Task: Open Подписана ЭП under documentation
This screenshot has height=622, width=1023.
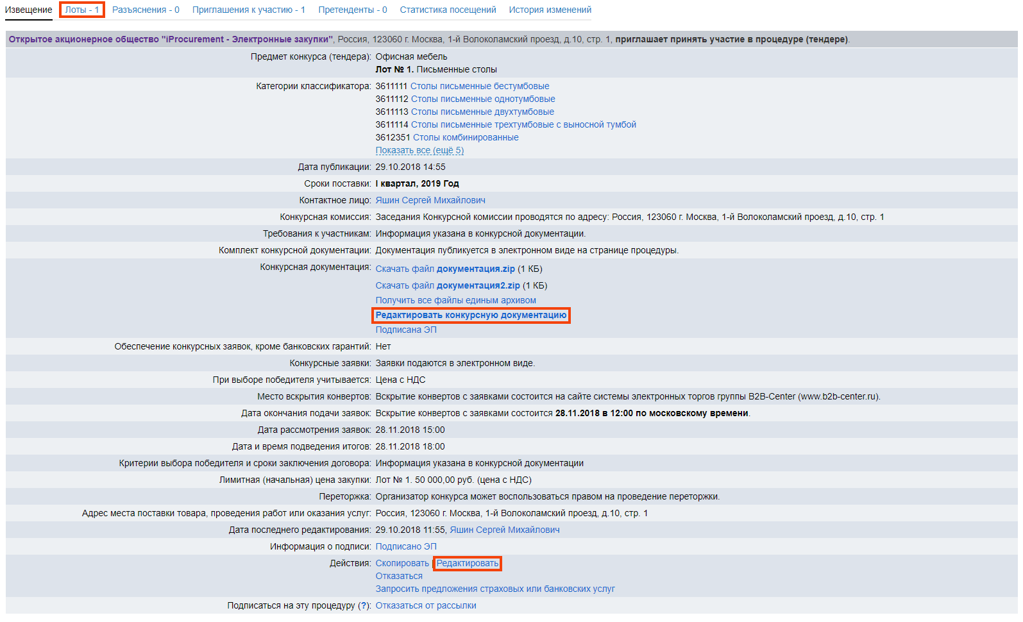Action: [x=405, y=330]
